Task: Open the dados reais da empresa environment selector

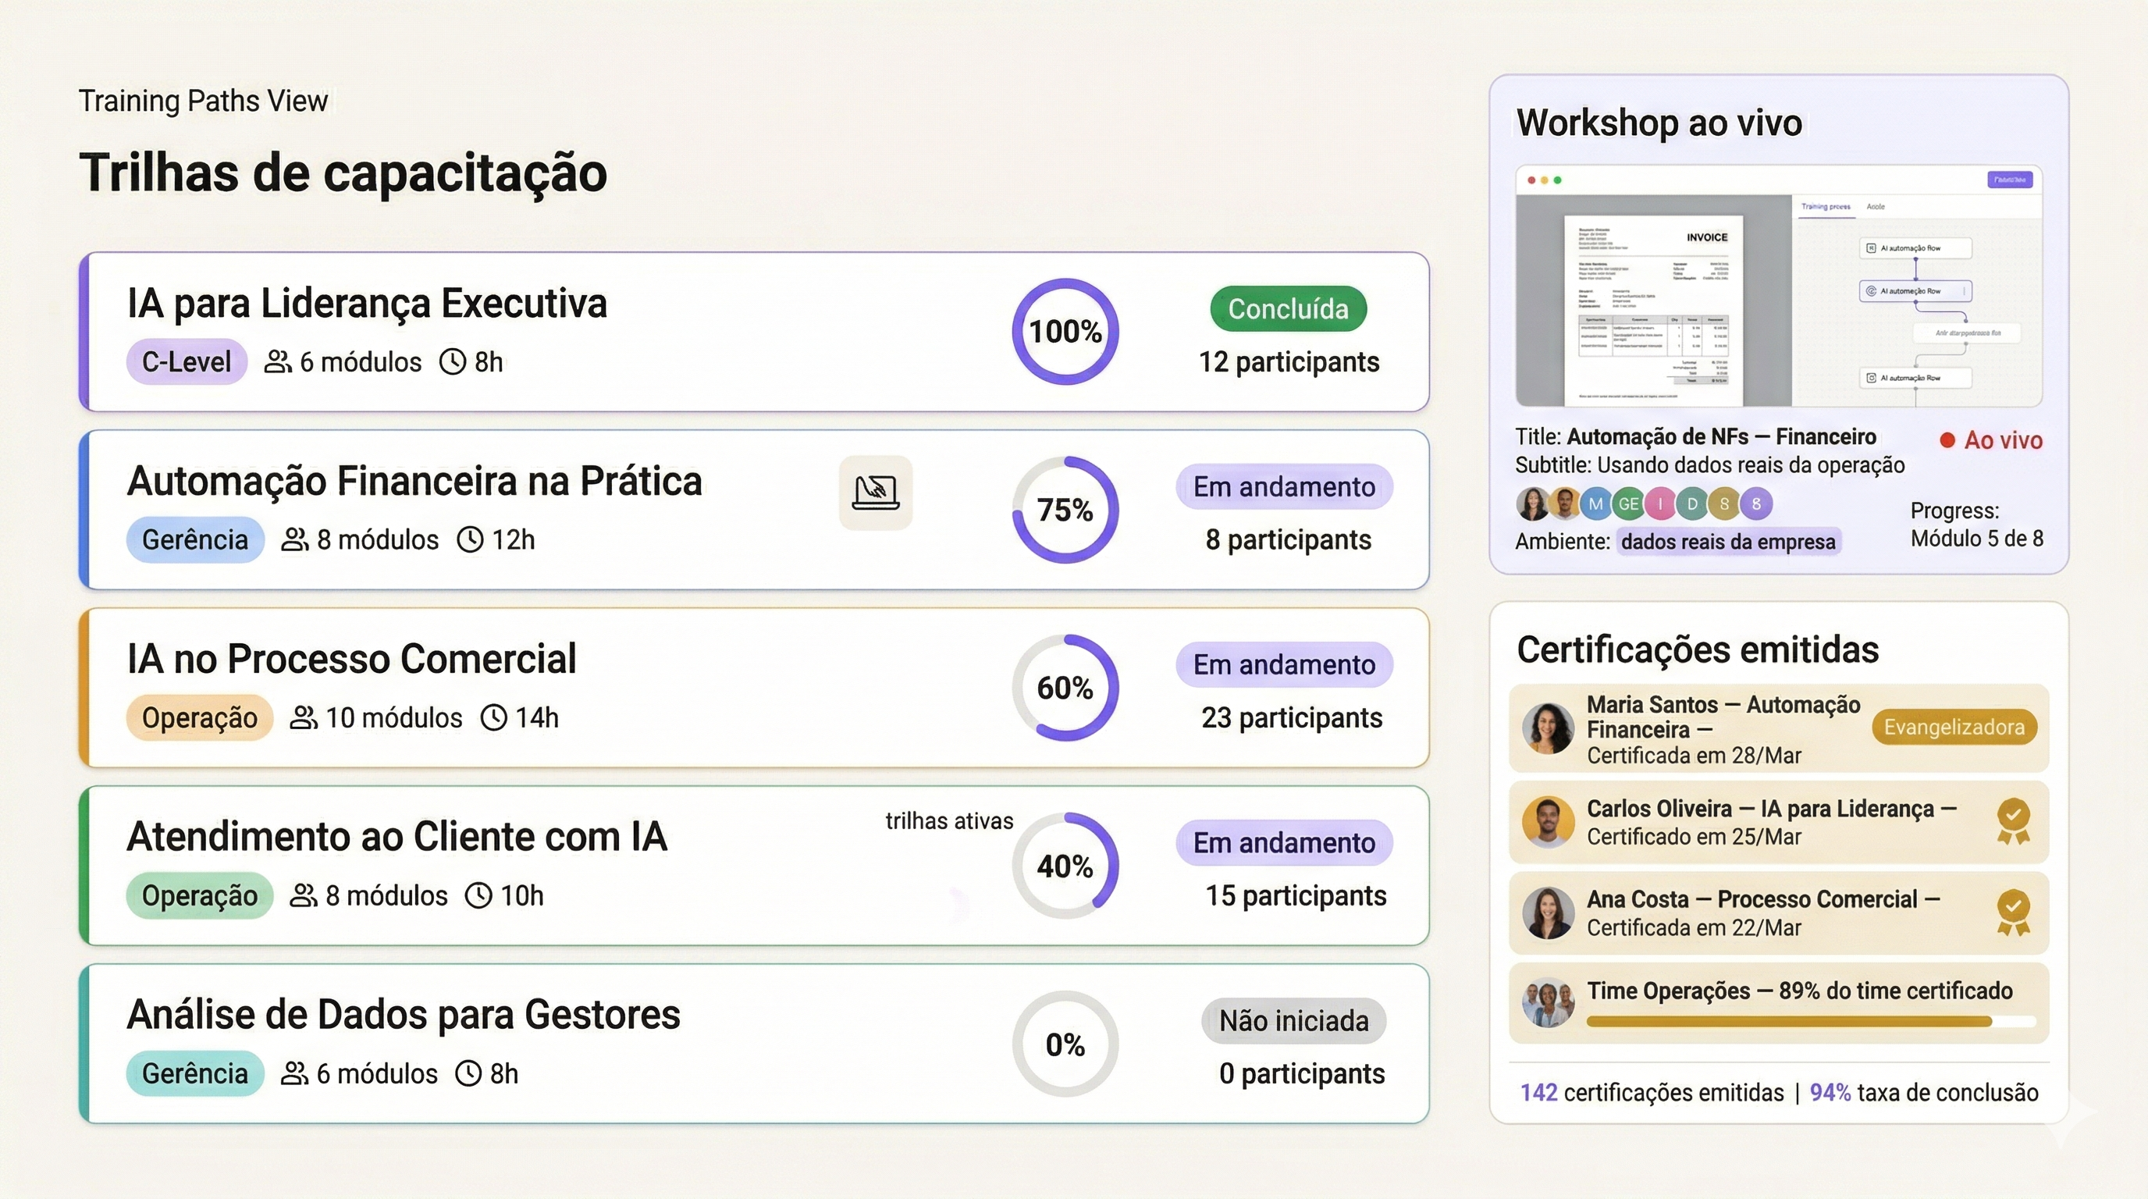Action: 1729,541
